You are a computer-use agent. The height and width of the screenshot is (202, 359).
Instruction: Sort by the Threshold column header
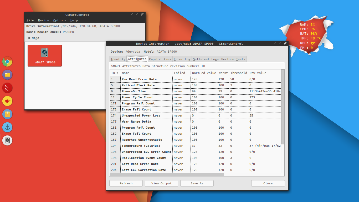pos(238,73)
